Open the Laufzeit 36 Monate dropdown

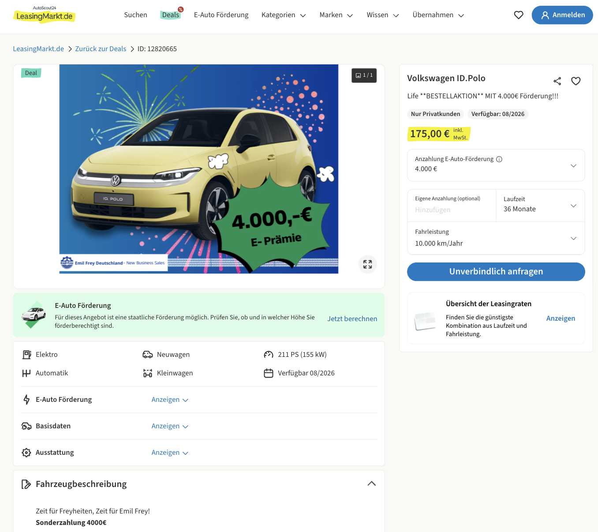[x=540, y=206]
